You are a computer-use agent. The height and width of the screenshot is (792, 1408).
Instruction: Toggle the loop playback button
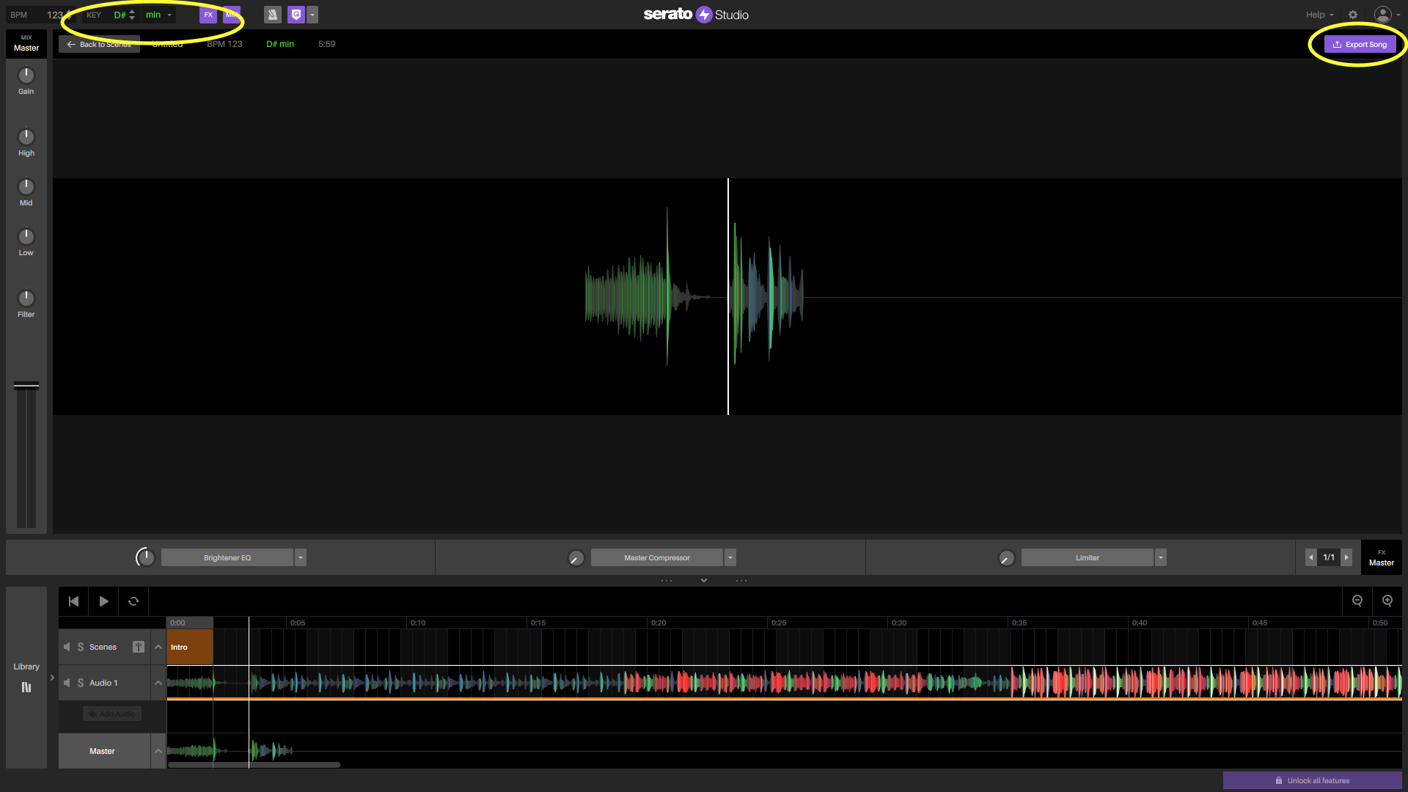pos(133,601)
